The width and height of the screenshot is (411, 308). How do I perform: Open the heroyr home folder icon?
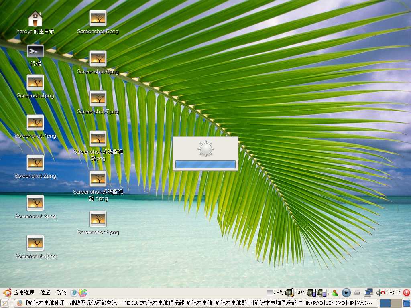pyautogui.click(x=35, y=19)
